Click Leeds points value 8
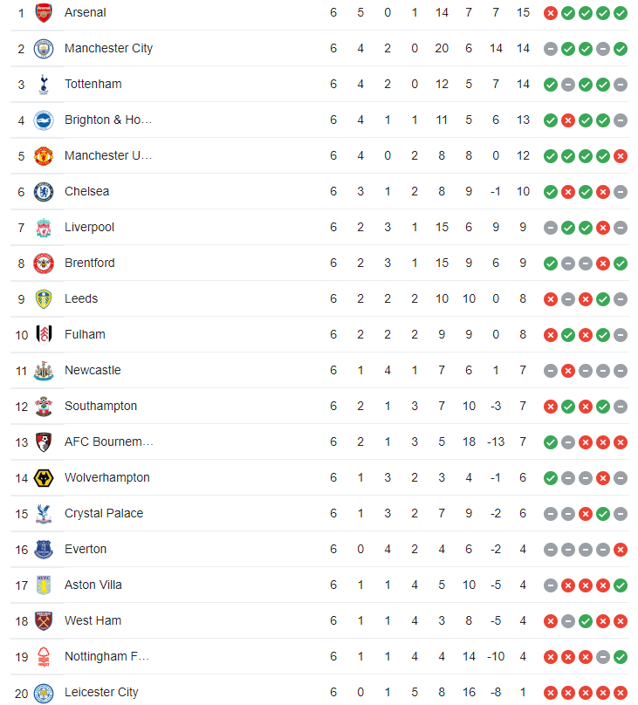The width and height of the screenshot is (638, 705). point(523,299)
